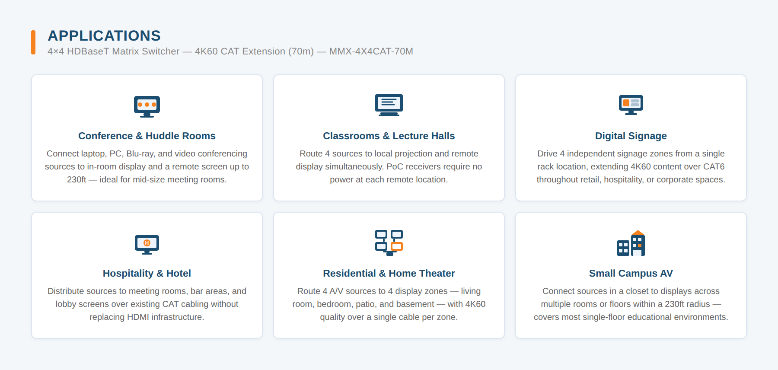The height and width of the screenshot is (370, 778).
Task: Click the Classrooms & Lecture Halls screen icon
Action: (389, 105)
